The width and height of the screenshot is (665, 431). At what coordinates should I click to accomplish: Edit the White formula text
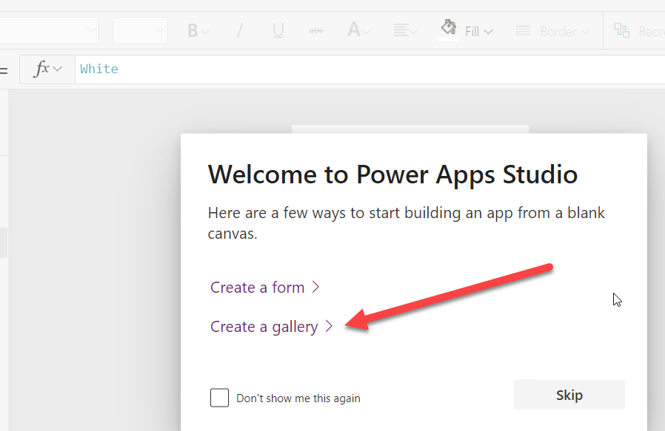pyautogui.click(x=99, y=69)
